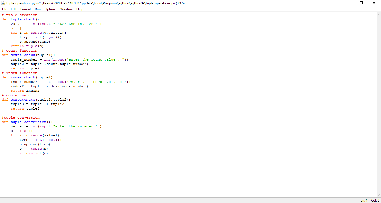Click the "def tuple_conversion():" line
The width and height of the screenshot is (381, 203).
tap(27, 122)
